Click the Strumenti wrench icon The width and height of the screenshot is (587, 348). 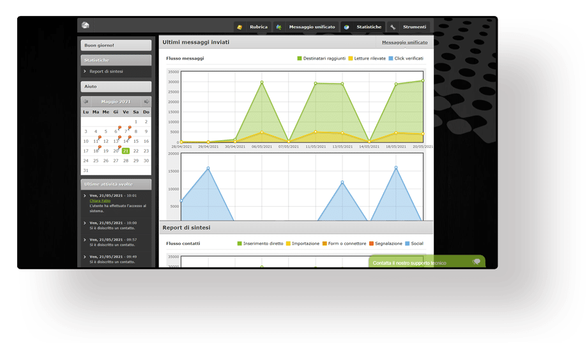393,27
